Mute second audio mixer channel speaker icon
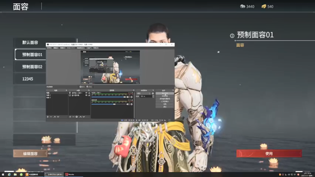This screenshot has height=177, width=315. pyautogui.click(x=128, y=104)
